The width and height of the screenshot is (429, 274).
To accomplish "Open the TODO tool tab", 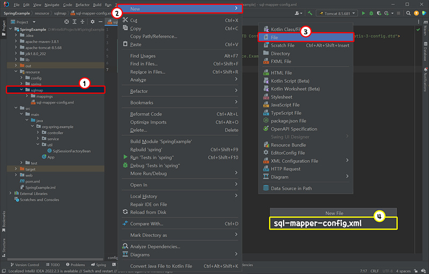I will [x=53, y=265].
